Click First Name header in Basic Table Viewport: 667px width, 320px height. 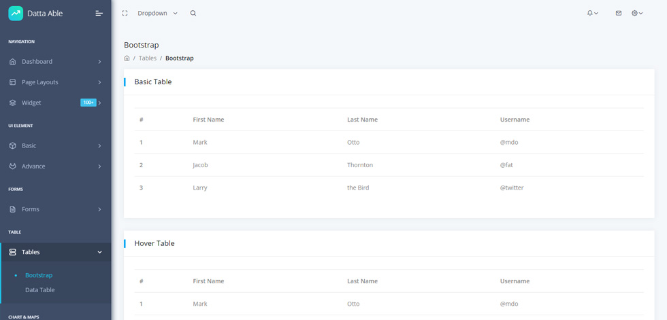click(x=208, y=120)
